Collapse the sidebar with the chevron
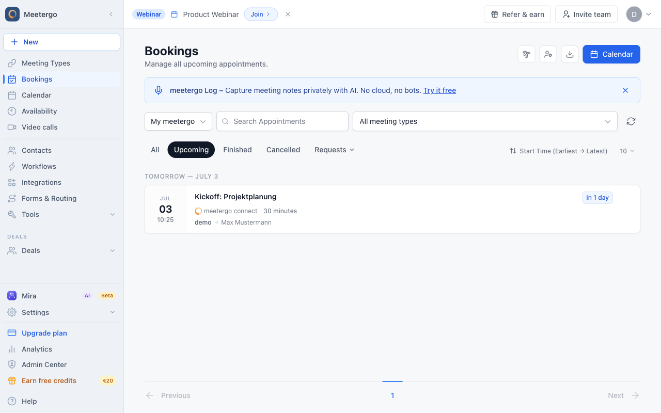The width and height of the screenshot is (661, 413). [x=111, y=14]
